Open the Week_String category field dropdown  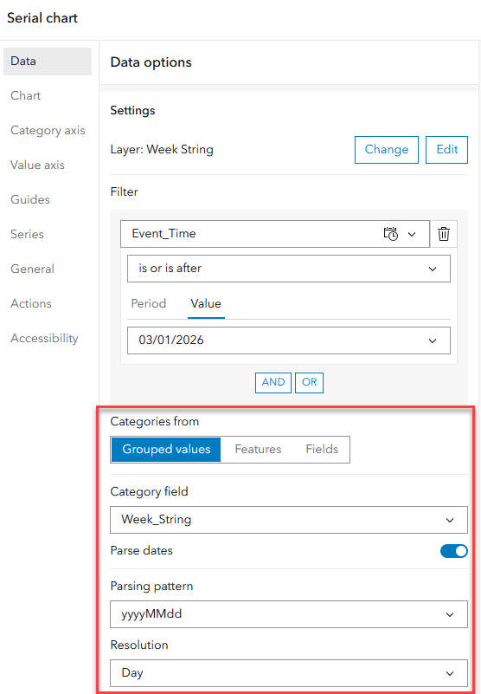coord(289,520)
